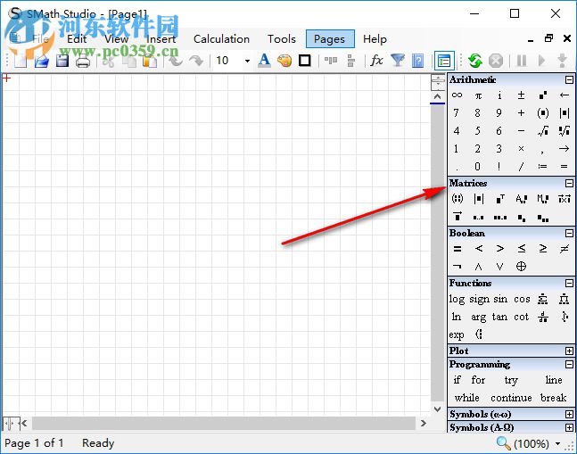Open the Help menu

point(375,39)
